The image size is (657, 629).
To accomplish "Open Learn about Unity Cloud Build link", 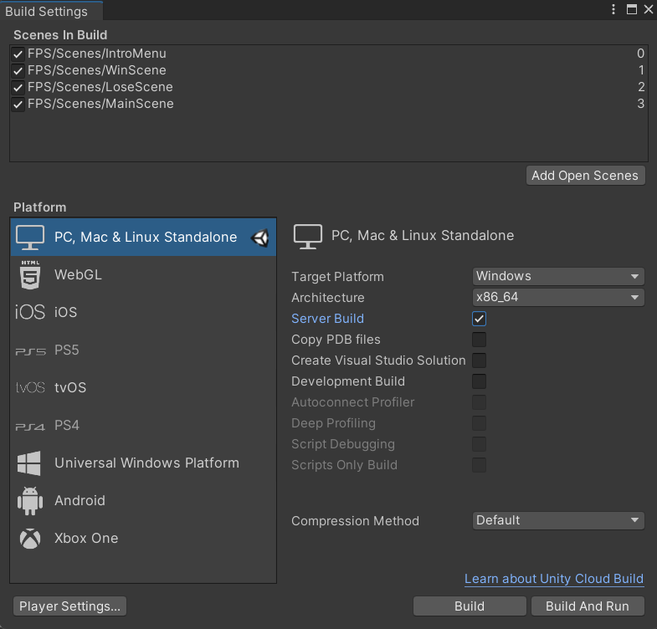I will click(554, 579).
